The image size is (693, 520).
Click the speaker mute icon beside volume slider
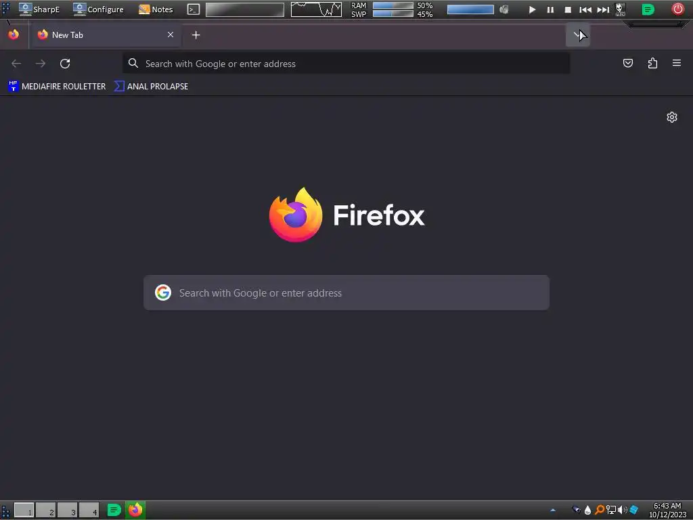504,9
